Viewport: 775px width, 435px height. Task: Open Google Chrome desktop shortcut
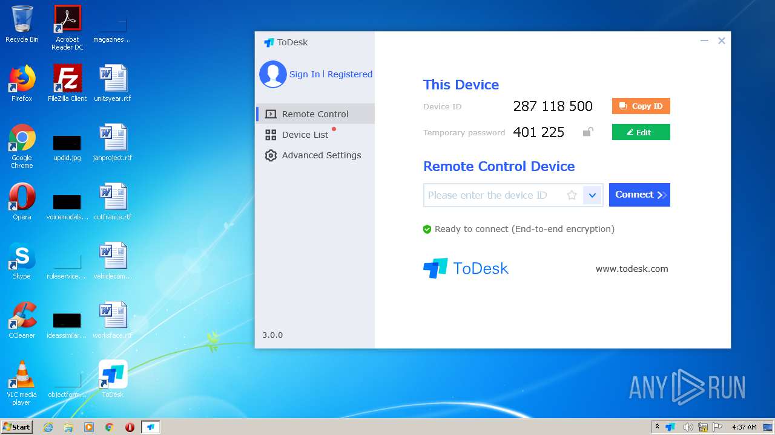(x=22, y=146)
